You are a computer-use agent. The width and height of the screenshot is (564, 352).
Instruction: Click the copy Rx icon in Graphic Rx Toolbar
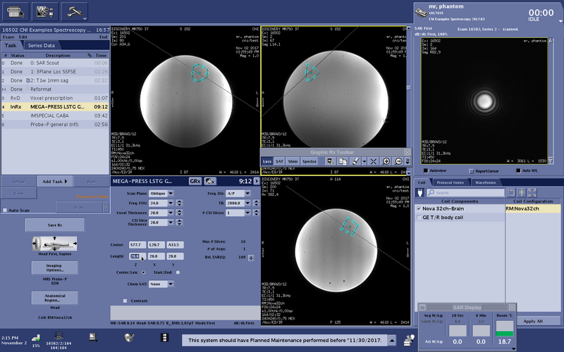click(343, 161)
